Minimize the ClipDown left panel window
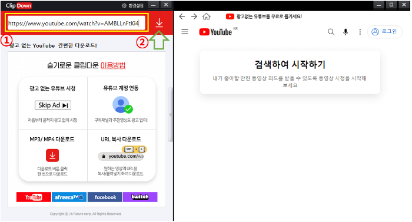This screenshot has width=412, height=222. [x=154, y=5]
